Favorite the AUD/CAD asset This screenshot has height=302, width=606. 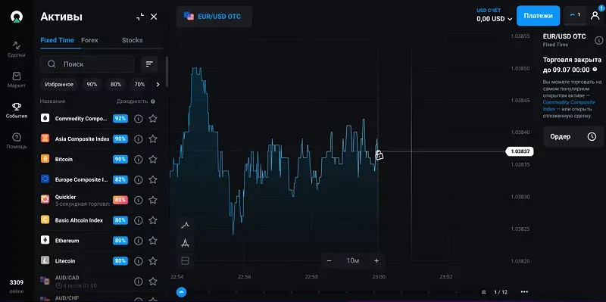click(x=153, y=282)
